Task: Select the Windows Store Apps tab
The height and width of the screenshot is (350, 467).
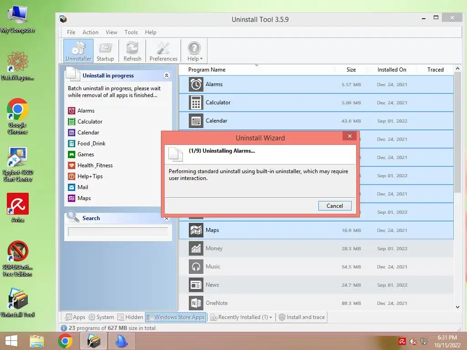Action: coord(176,317)
